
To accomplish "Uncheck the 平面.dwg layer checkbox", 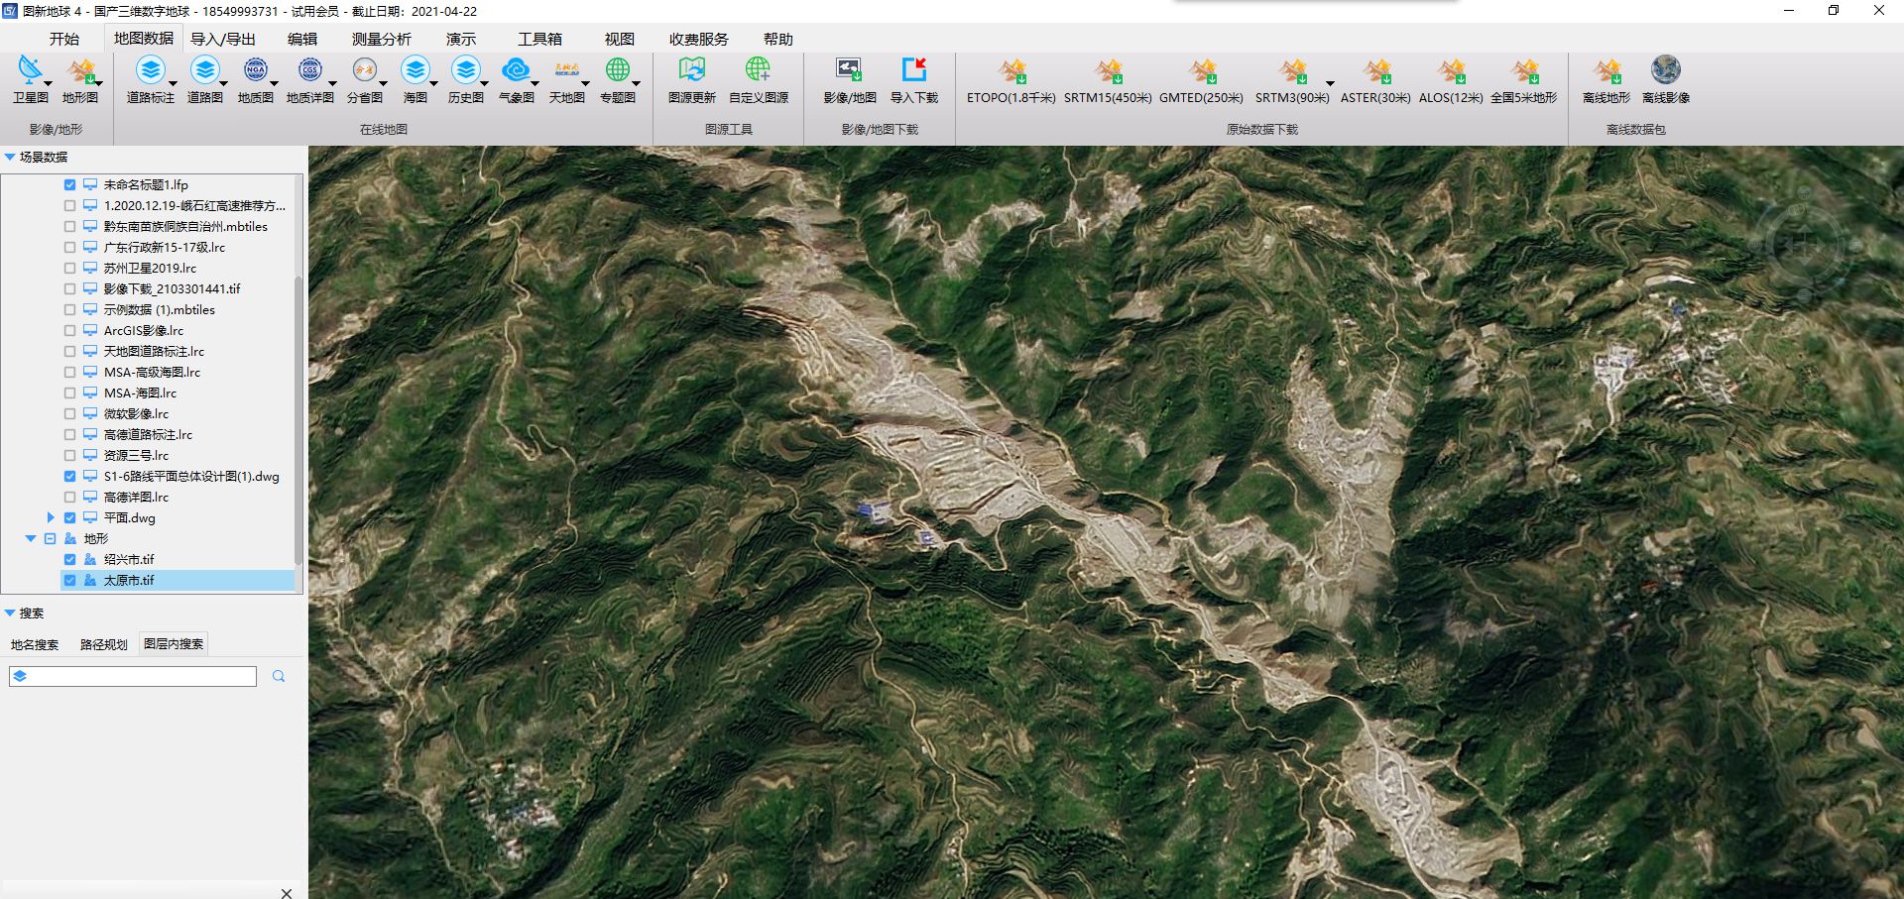I will pos(69,517).
